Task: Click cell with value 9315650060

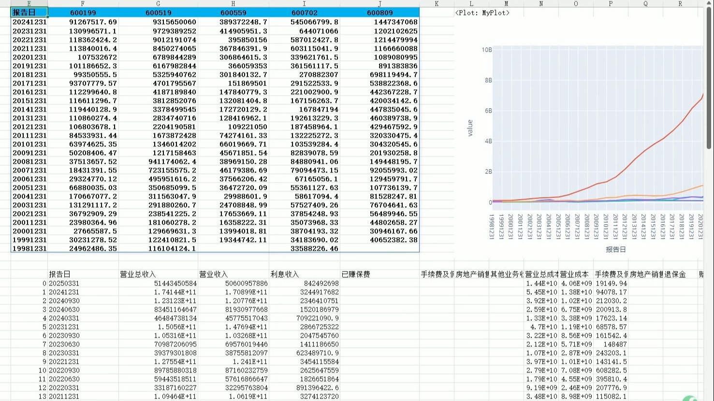Action: click(x=158, y=22)
